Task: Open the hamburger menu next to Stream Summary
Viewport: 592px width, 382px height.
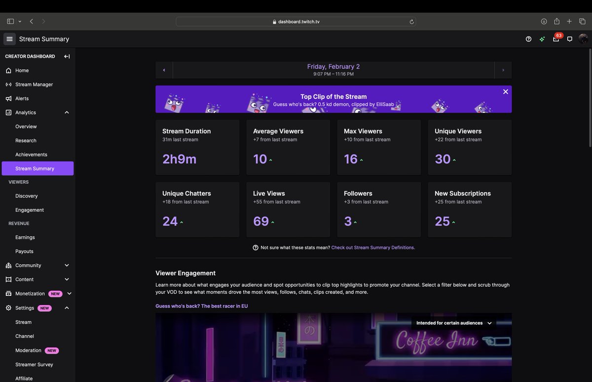Action: pyautogui.click(x=9, y=38)
